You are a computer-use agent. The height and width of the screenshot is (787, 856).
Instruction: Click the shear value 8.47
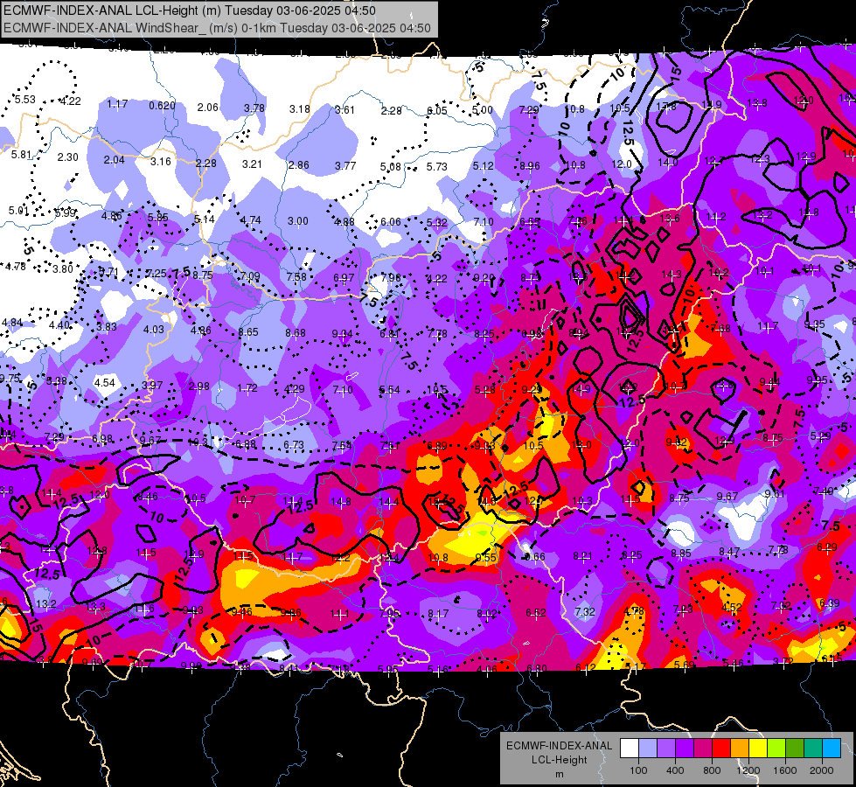729,552
